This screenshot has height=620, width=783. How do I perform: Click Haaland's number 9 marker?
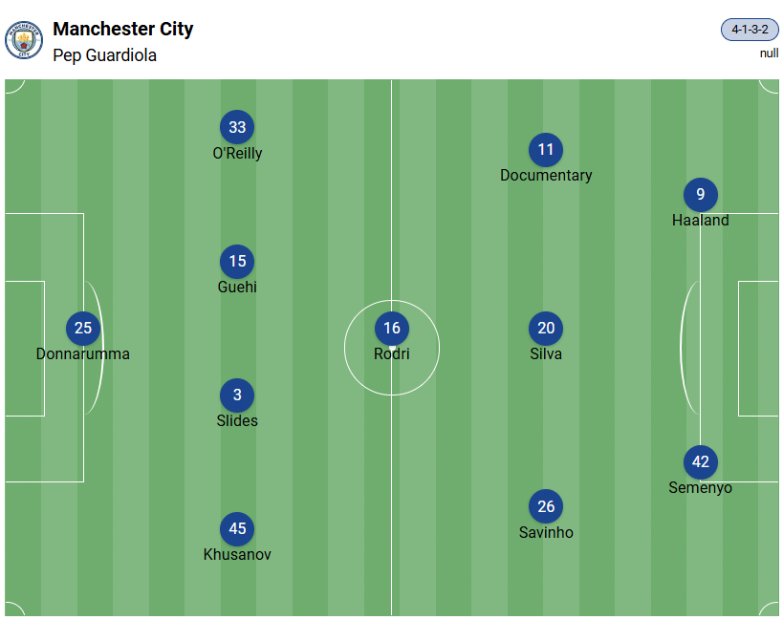[701, 195]
